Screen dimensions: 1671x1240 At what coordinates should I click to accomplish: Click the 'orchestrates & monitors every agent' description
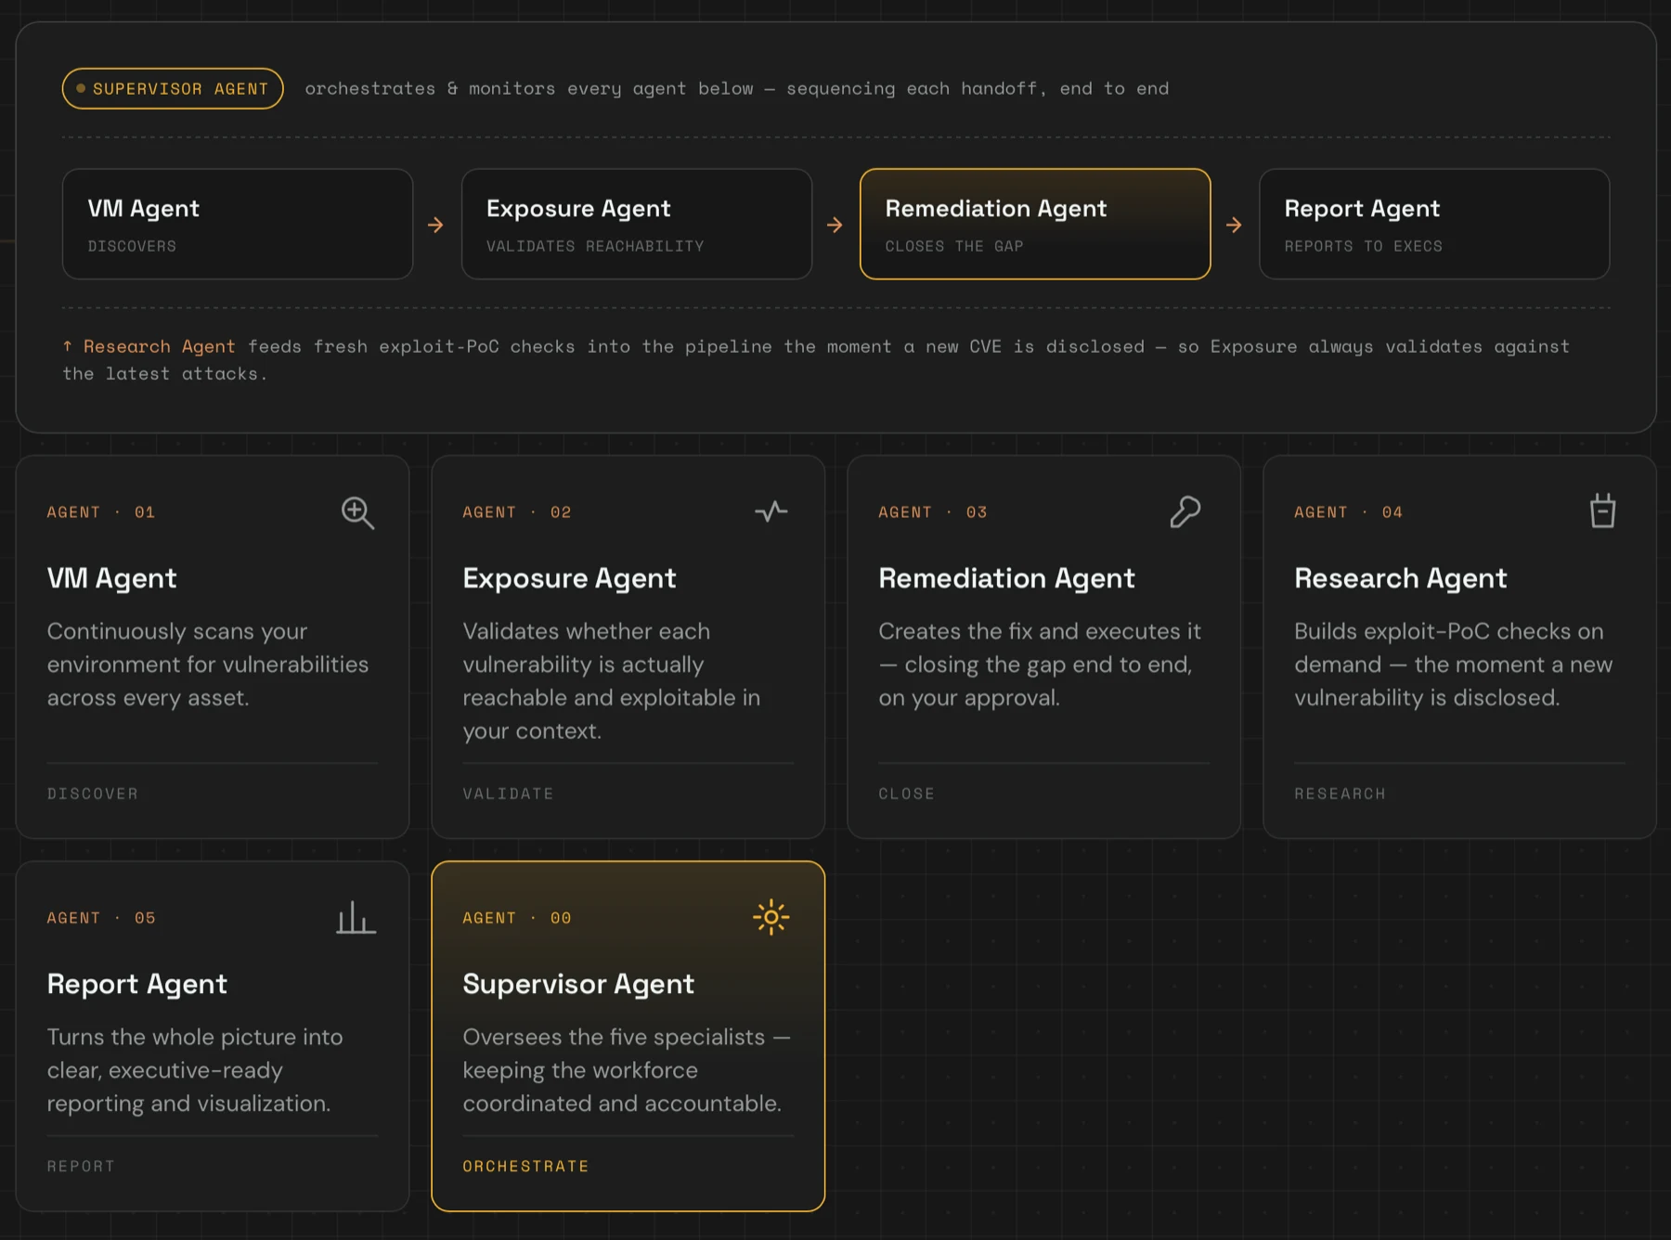tap(737, 88)
